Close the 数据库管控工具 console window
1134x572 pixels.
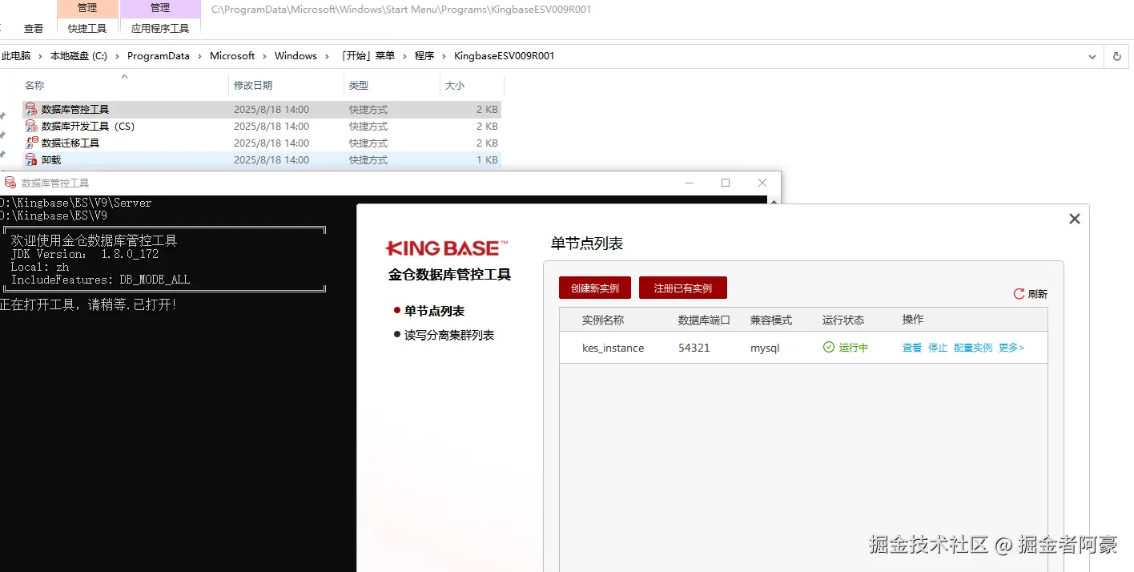(762, 183)
